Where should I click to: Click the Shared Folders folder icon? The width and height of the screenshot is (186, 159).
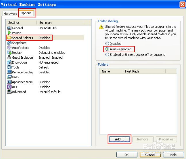[x=9, y=38]
